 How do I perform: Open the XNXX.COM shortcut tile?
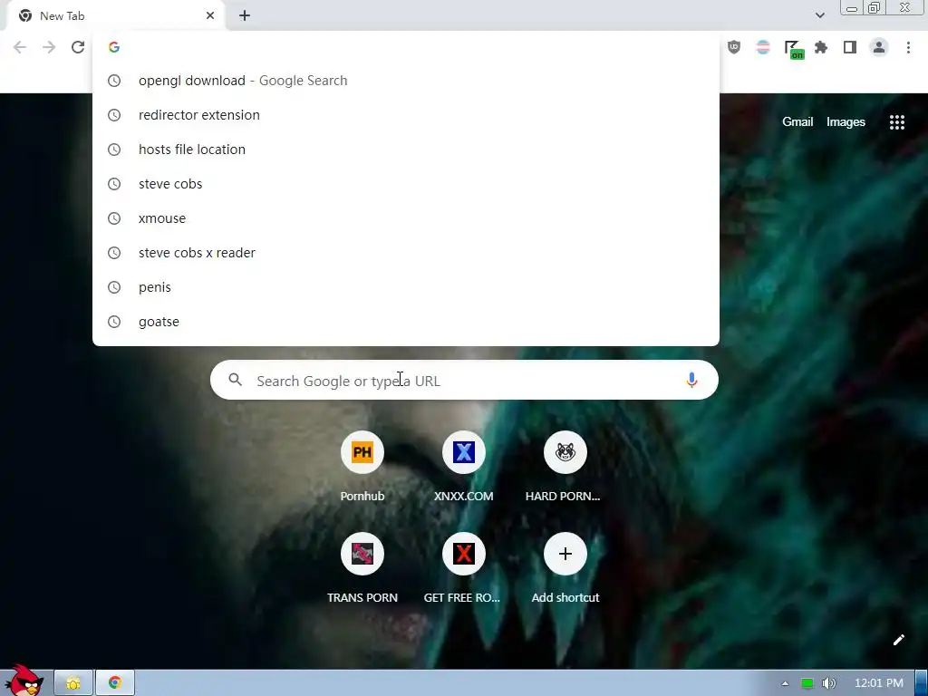(463, 467)
